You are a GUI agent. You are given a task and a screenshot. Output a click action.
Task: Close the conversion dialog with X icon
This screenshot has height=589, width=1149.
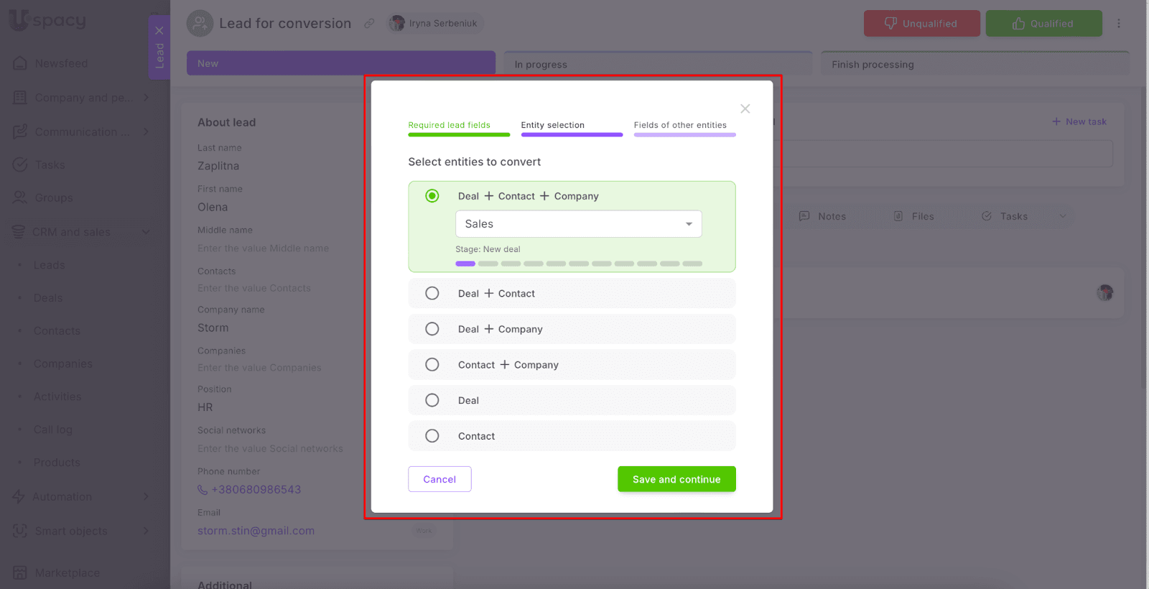pos(745,109)
